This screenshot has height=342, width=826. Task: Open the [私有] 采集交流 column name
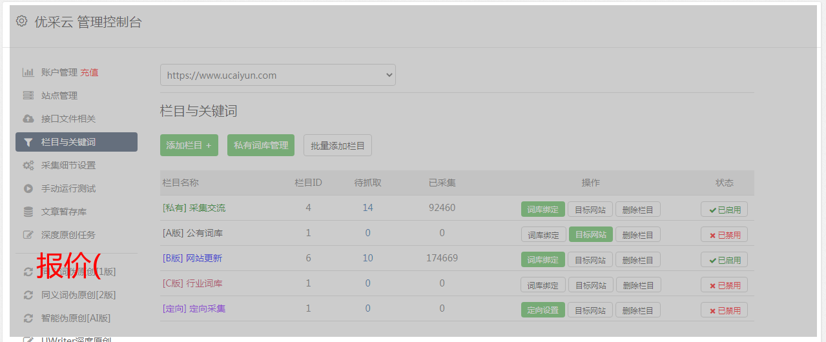point(194,208)
